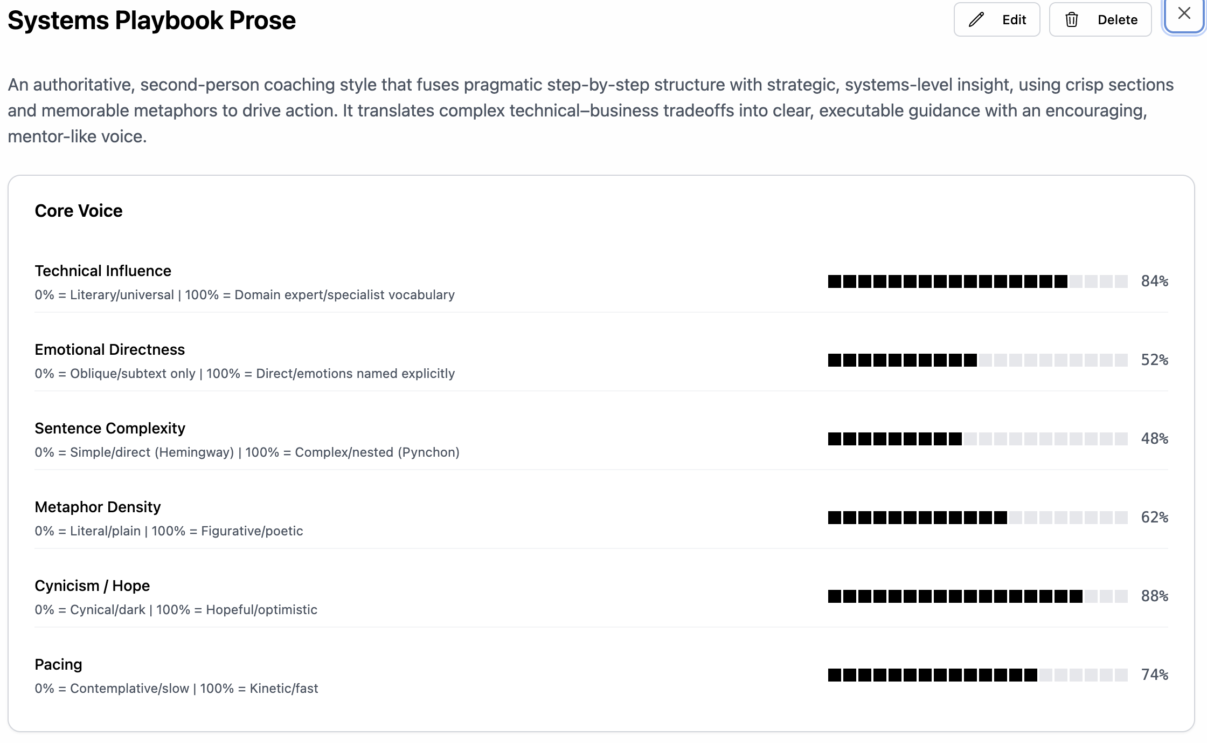Close the panel with the X icon

click(x=1184, y=13)
